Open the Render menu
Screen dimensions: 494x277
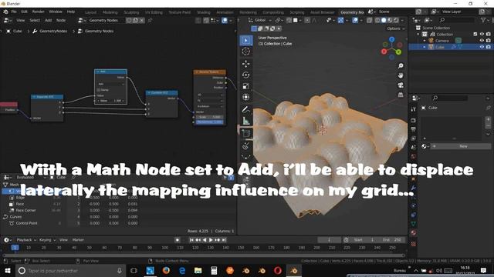click(x=38, y=12)
